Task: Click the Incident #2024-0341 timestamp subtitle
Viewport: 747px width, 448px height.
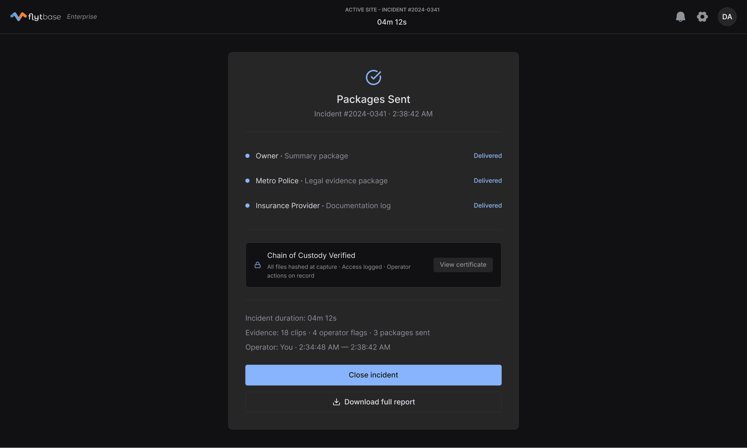Action: coord(373,114)
